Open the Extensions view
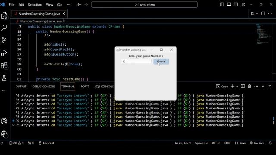Image resolution: width=276 pixels, height=155 pixels. tap(4, 65)
